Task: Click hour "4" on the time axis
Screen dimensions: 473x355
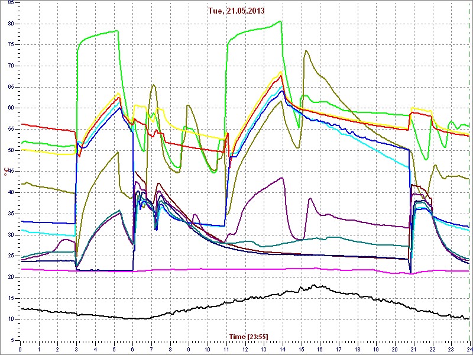Action: (x=95, y=349)
